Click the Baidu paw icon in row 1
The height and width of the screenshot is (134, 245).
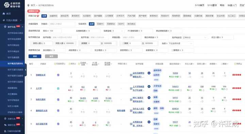point(58,75)
